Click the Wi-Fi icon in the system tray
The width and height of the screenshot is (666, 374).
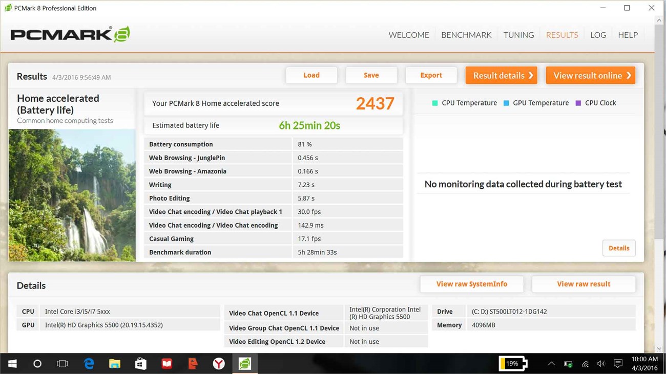tap(585, 363)
